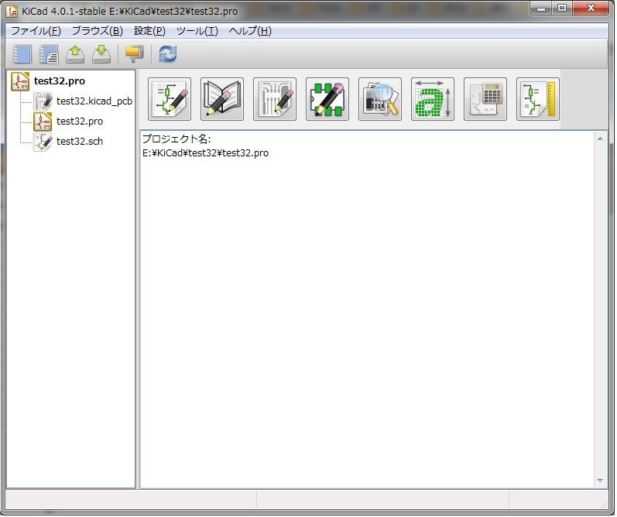This screenshot has height=517, width=617.
Task: Select test32.kicad_pcb file in tree
Action: (x=94, y=101)
